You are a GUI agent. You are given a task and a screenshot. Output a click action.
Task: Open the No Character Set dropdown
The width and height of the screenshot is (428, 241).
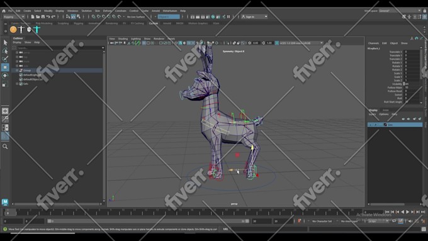[323, 221]
